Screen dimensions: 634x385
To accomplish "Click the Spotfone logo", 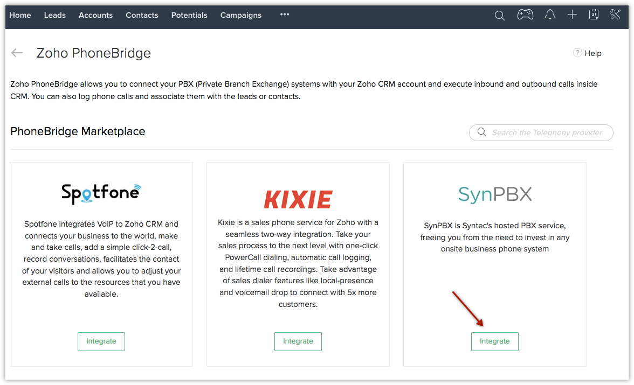I will [x=101, y=193].
